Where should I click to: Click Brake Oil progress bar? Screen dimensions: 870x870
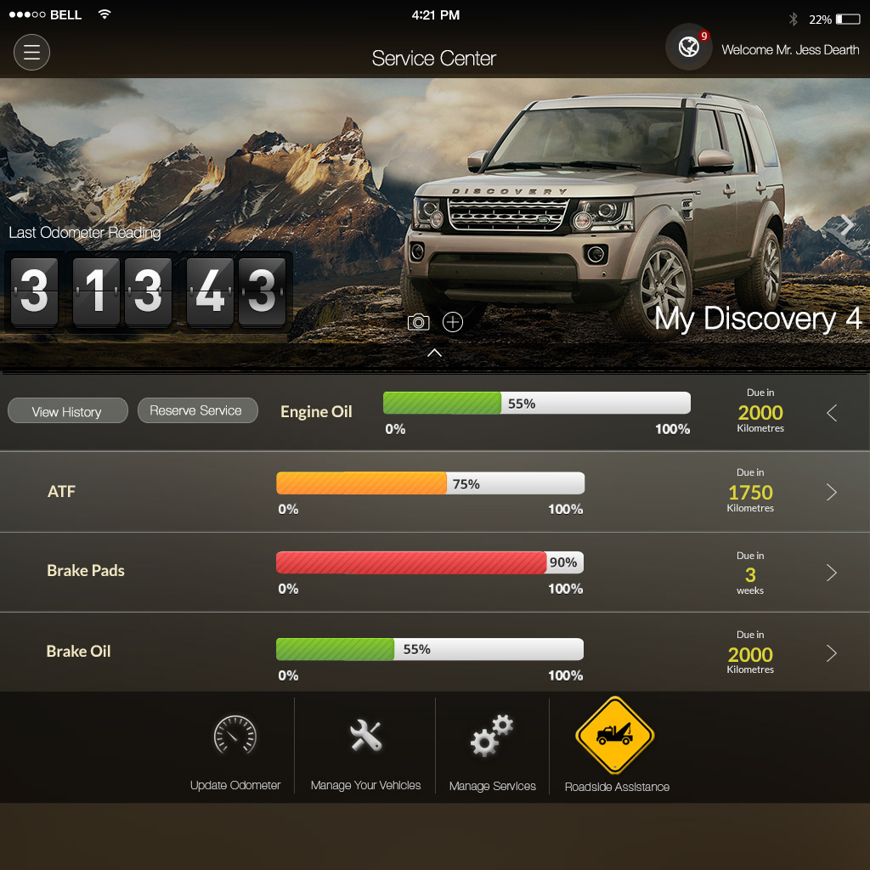click(430, 649)
